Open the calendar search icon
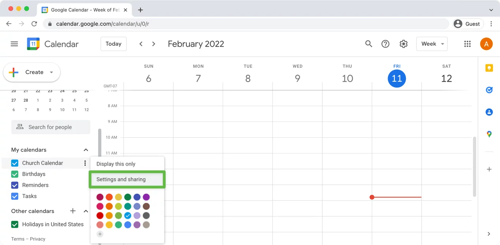This screenshot has height=245, width=500. pyautogui.click(x=368, y=44)
